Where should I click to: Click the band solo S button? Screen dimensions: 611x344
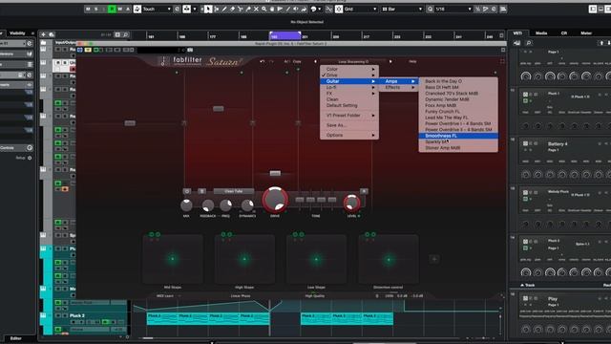pos(201,191)
